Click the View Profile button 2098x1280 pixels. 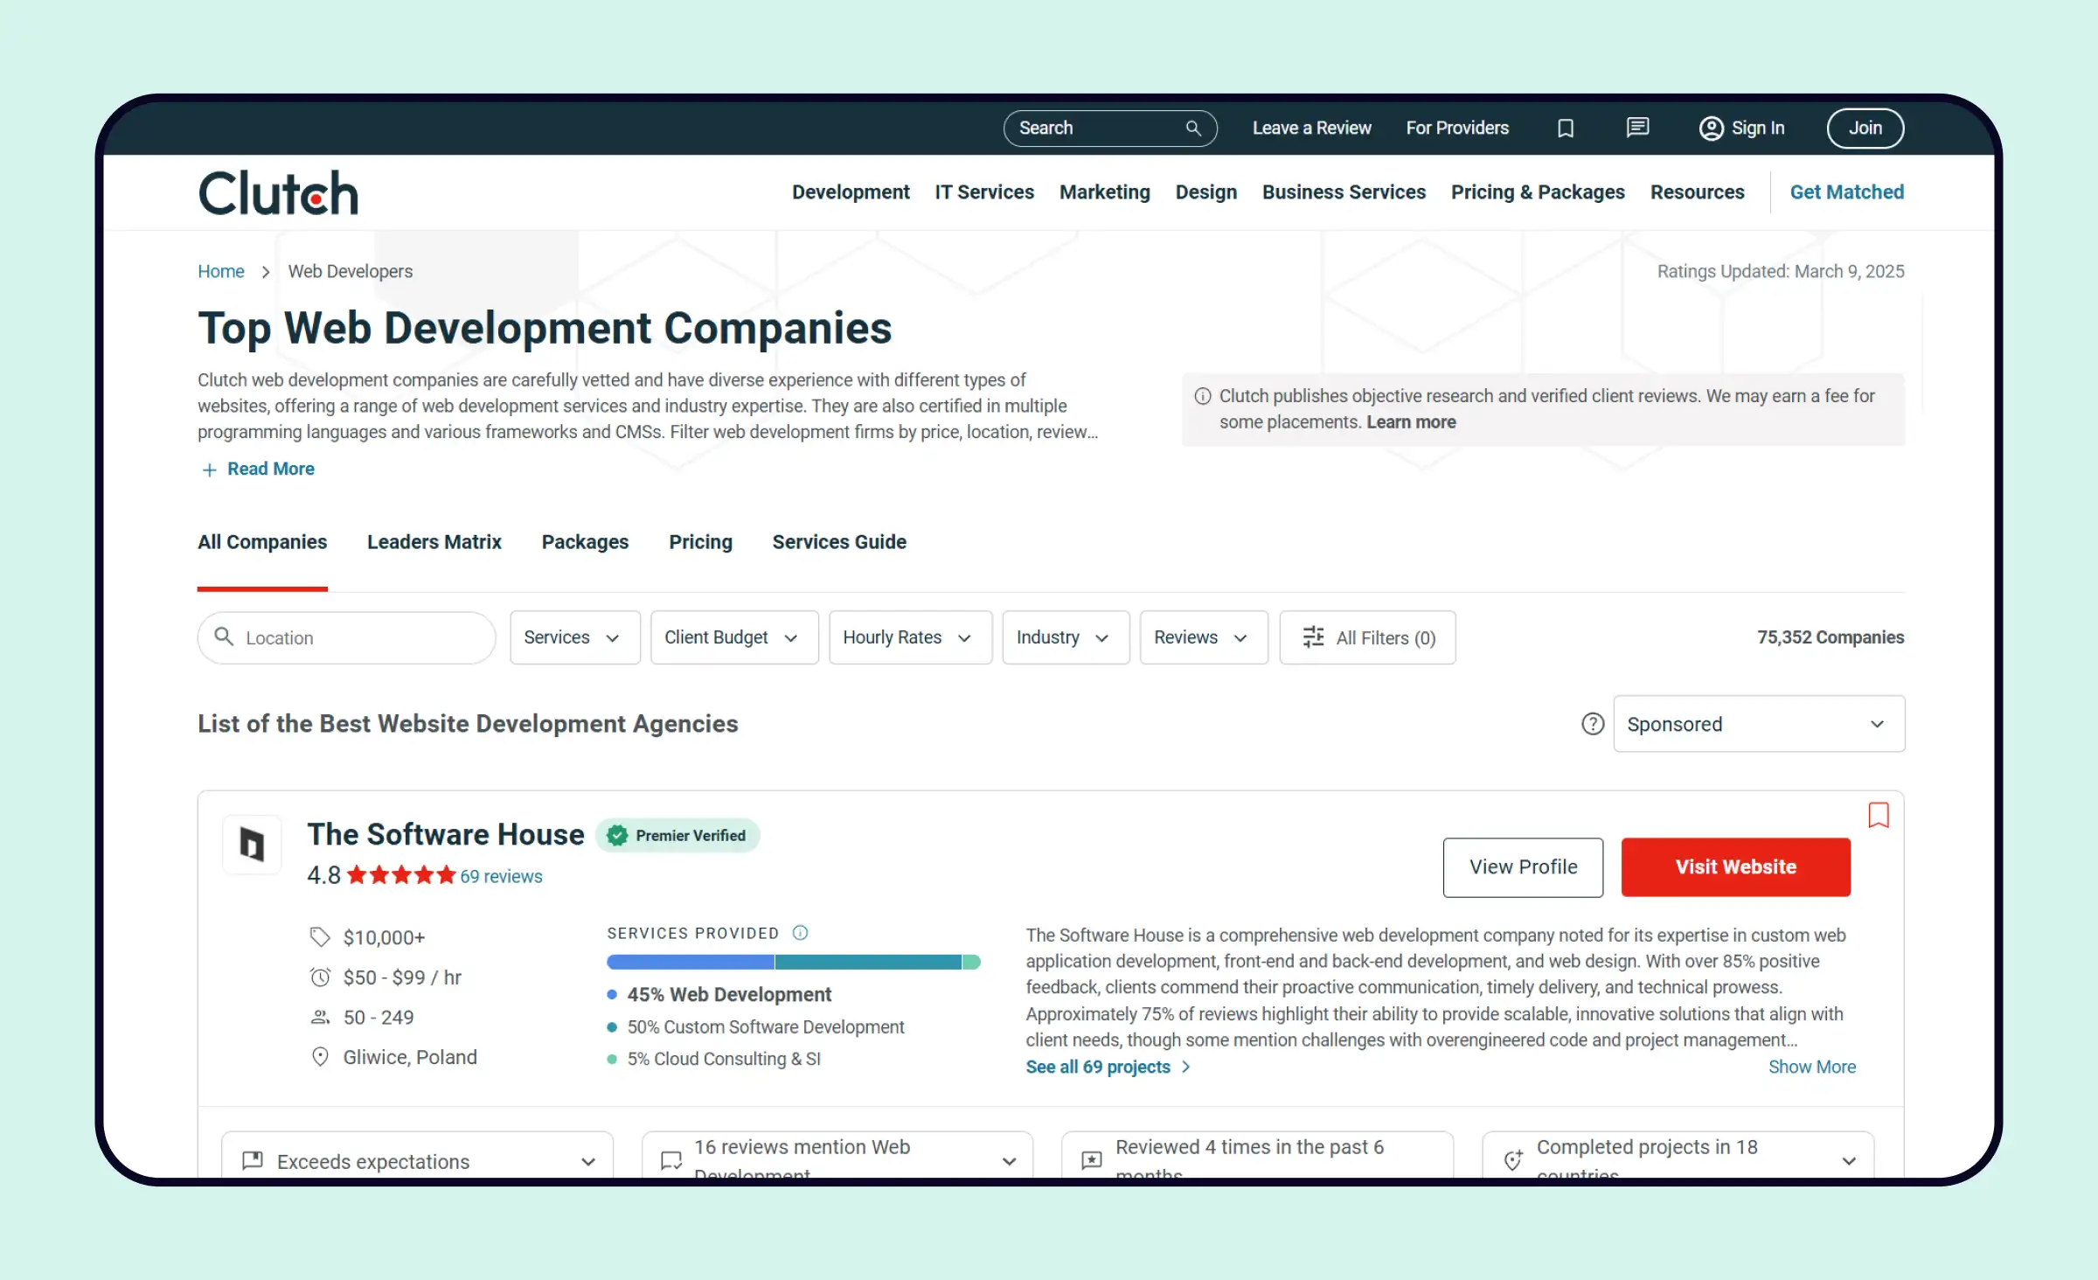pos(1523,867)
